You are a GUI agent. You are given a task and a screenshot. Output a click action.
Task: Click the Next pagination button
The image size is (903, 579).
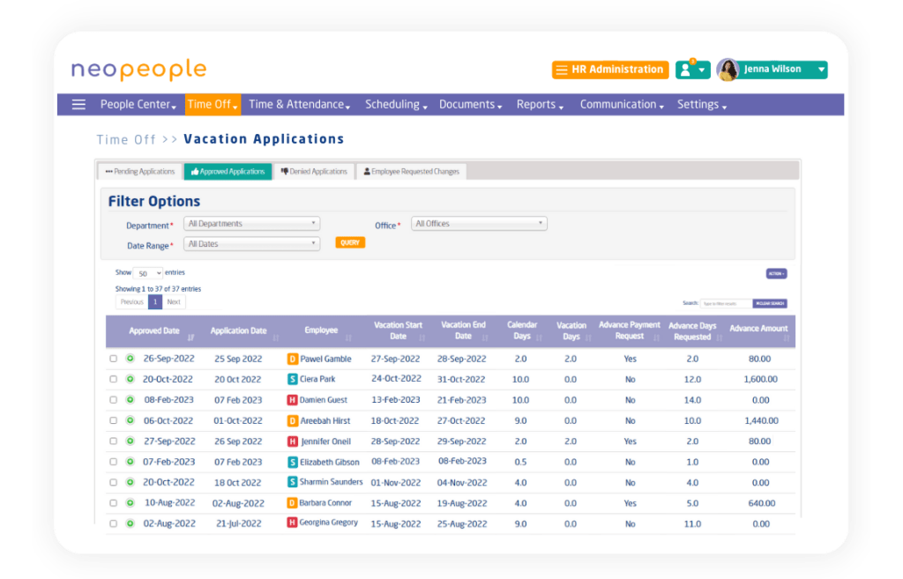coord(174,302)
